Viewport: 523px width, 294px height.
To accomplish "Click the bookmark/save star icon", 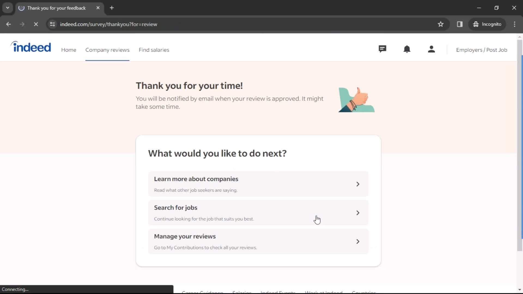I will (x=440, y=24).
